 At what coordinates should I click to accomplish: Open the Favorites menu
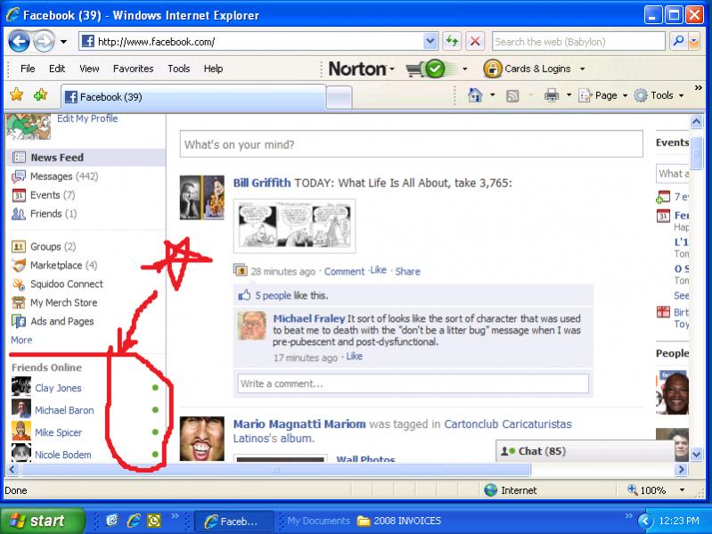pyautogui.click(x=133, y=69)
